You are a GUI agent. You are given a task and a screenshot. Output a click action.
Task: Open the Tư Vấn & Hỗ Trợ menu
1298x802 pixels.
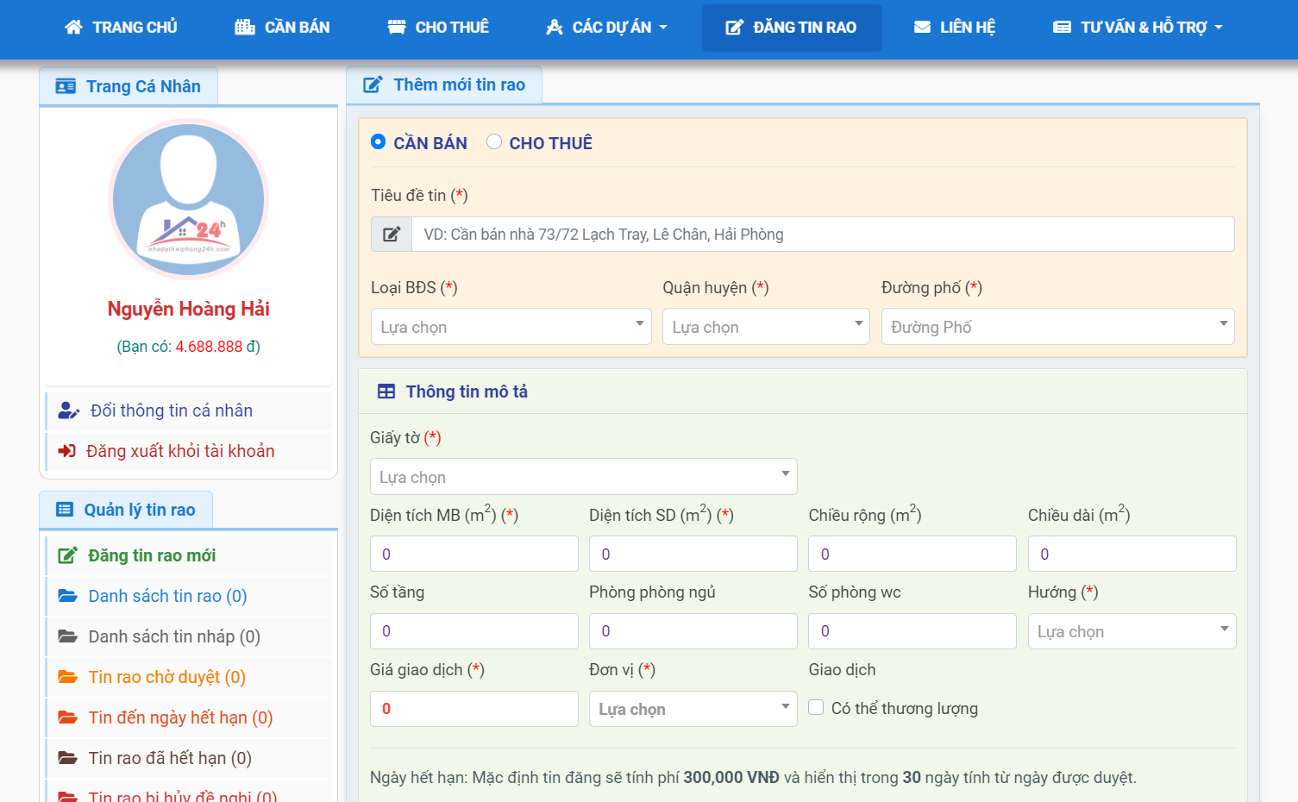pyautogui.click(x=1138, y=28)
